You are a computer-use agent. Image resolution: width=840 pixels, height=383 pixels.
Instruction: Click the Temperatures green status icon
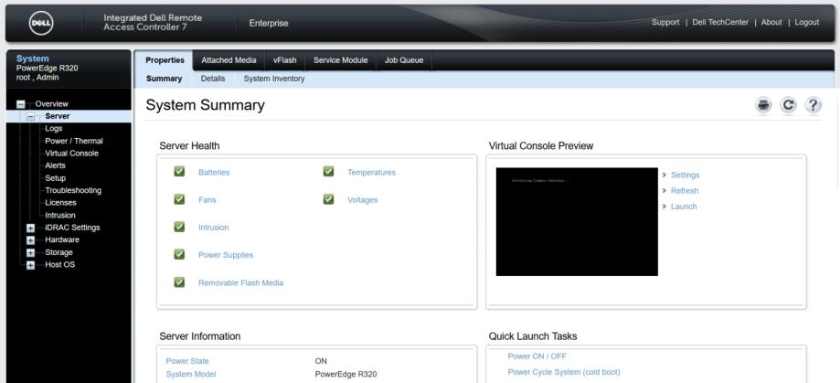tap(328, 172)
